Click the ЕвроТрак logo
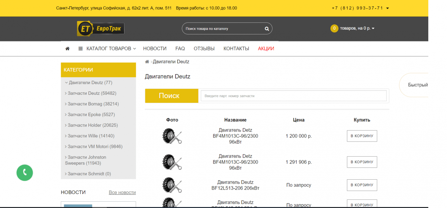447x208 pixels. coord(101,29)
